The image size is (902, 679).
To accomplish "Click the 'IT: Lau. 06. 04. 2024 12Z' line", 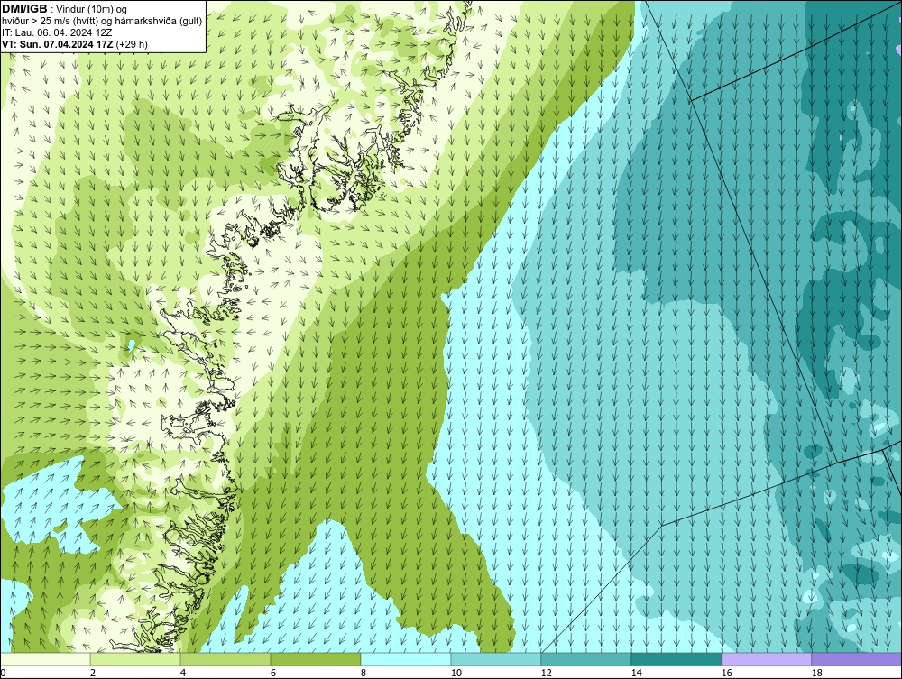I will click(x=57, y=32).
